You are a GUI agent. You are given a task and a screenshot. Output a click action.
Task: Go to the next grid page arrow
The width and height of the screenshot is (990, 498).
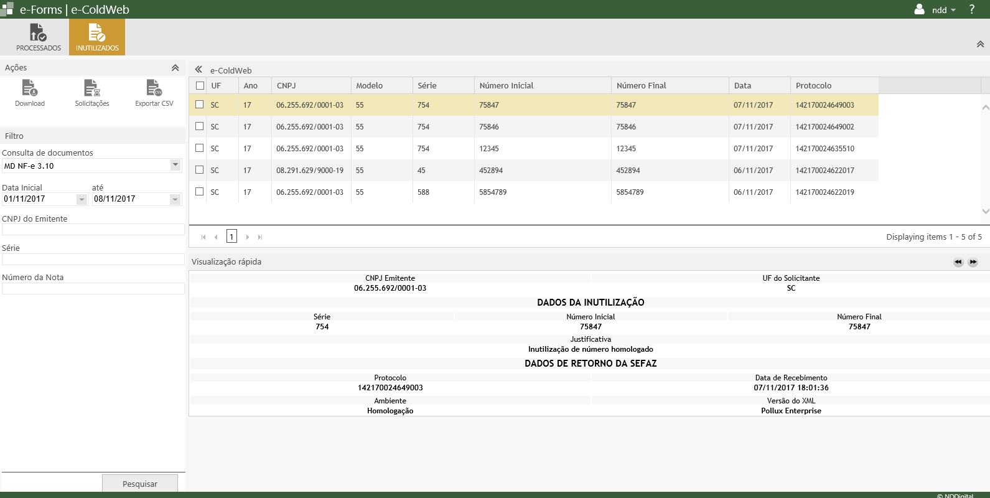pyautogui.click(x=248, y=237)
